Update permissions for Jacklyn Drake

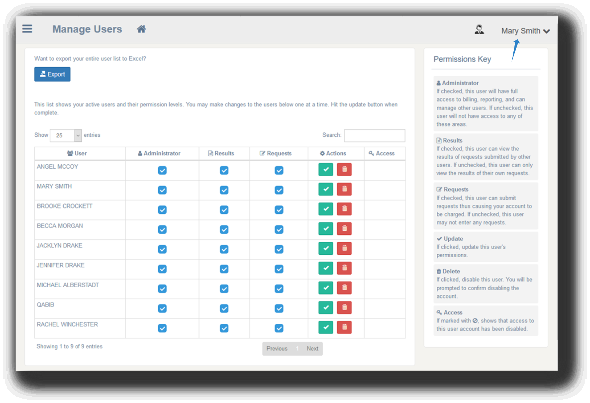(x=326, y=248)
